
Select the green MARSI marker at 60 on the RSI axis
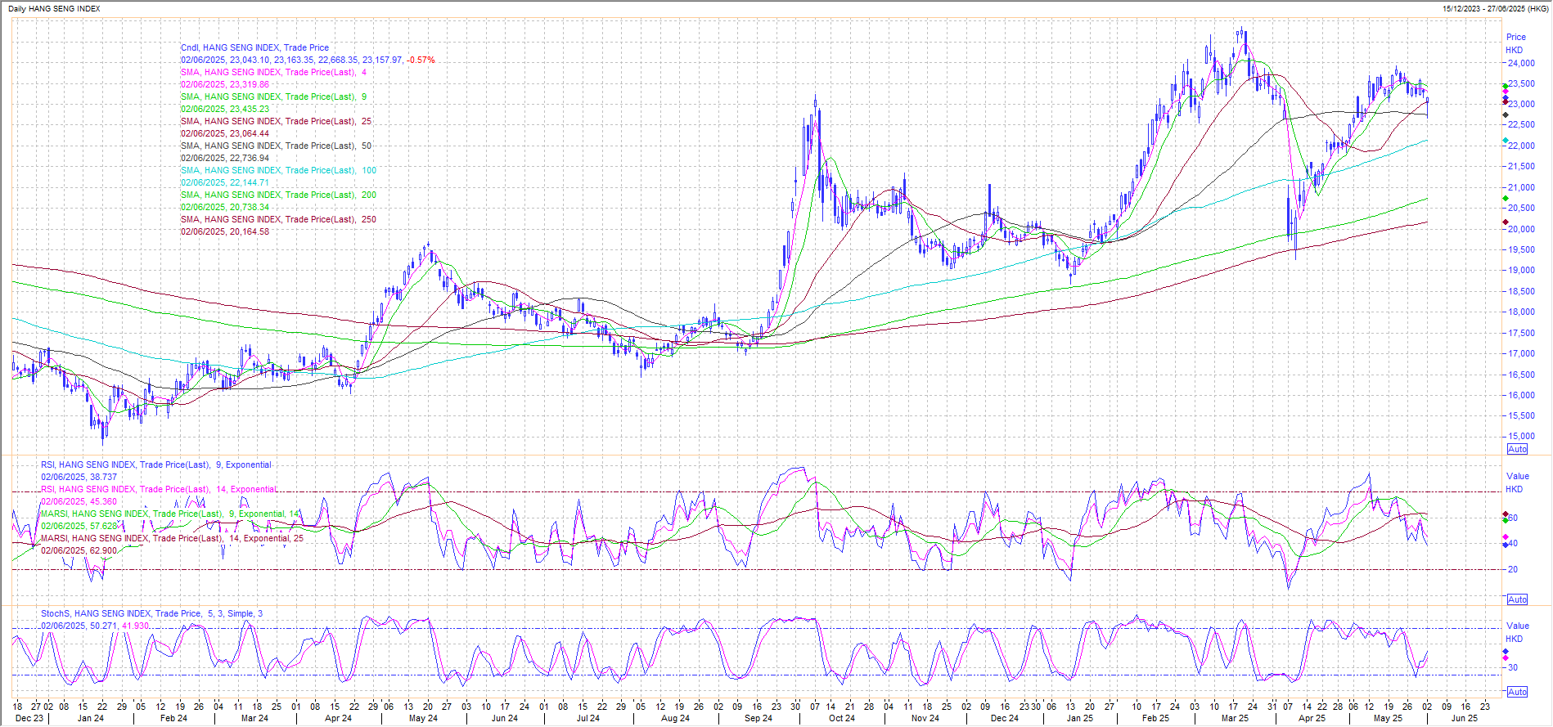tap(1506, 520)
